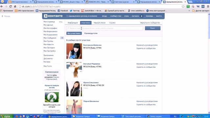Viewport: 210px width, 118px height.
Task: Open the profile photo of the third listed member (МГОСГИ '09)
Action: pyautogui.click(x=74, y=88)
